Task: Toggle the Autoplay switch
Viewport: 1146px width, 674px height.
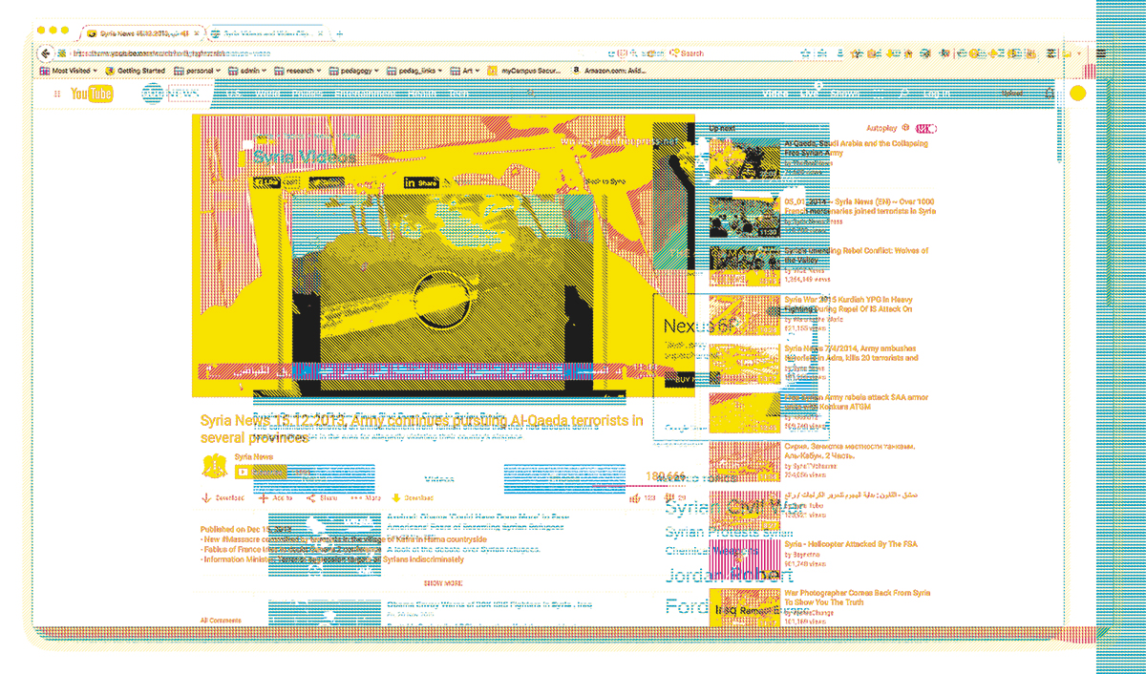Action: coord(926,128)
